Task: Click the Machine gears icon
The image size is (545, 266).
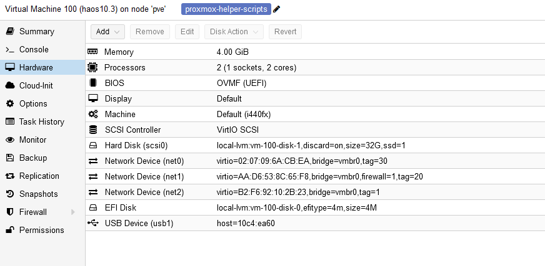Action: pyautogui.click(x=93, y=115)
